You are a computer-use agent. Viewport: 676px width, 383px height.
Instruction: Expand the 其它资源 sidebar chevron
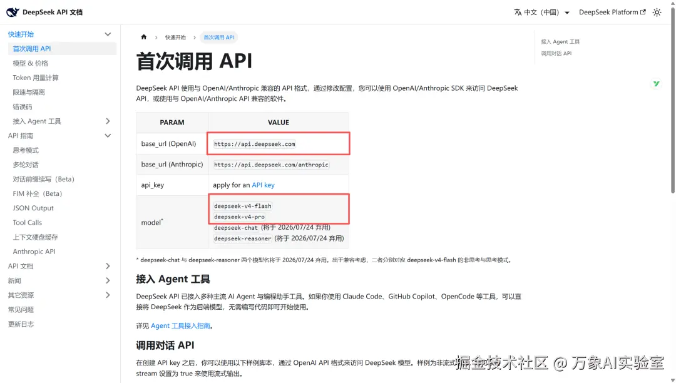coord(108,295)
